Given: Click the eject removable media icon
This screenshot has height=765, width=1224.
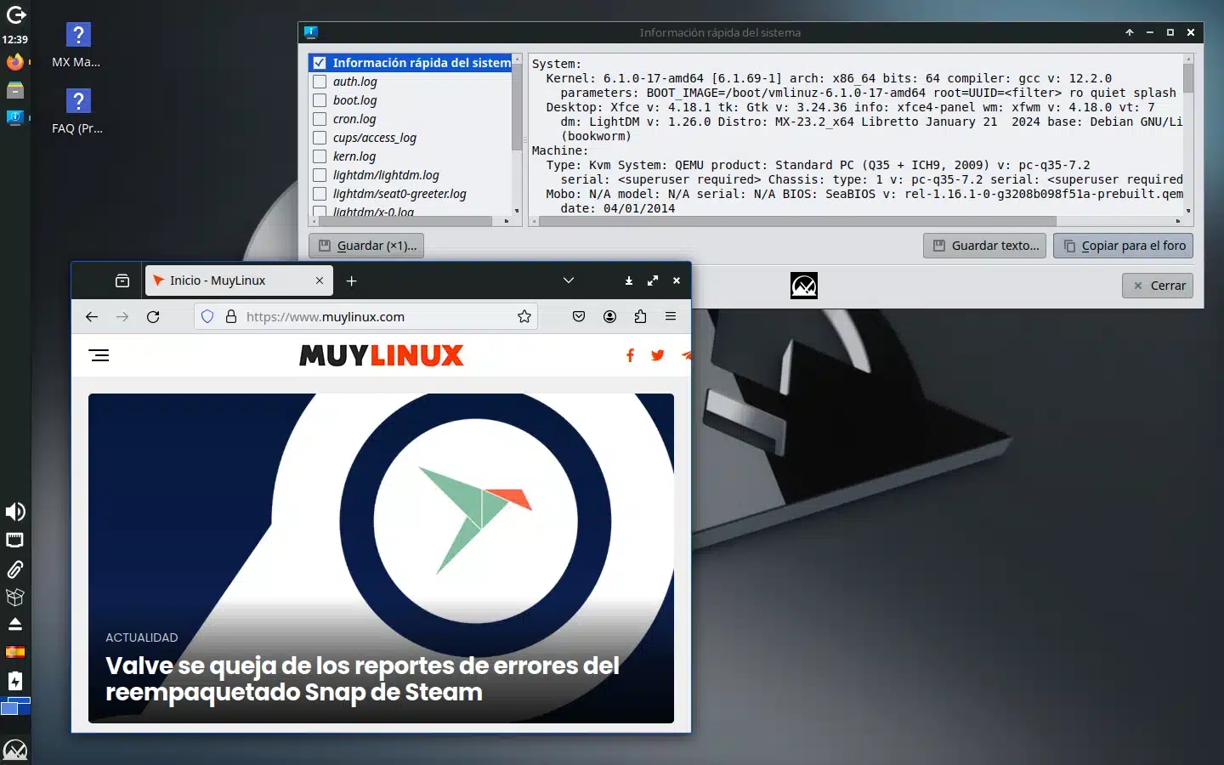Looking at the screenshot, I should click(15, 625).
